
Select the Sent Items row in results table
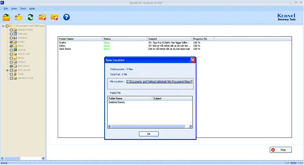[x=175, y=49]
